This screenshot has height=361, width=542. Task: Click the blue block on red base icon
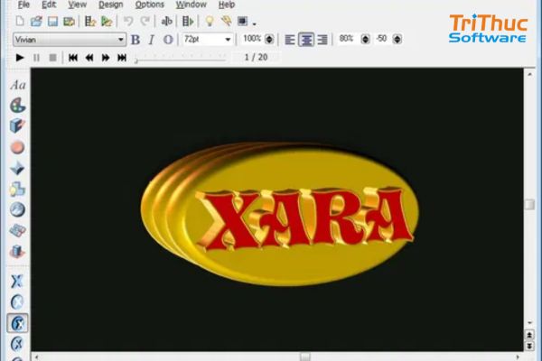pos(17,252)
